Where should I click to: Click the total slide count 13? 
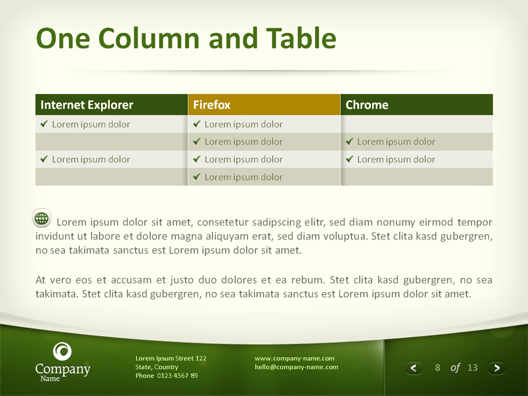pyautogui.click(x=472, y=368)
